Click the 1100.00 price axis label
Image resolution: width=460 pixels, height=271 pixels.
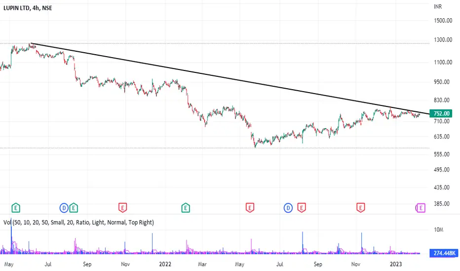[443, 63]
